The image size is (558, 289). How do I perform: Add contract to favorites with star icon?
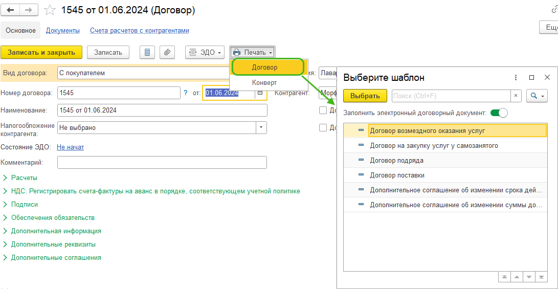[50, 10]
